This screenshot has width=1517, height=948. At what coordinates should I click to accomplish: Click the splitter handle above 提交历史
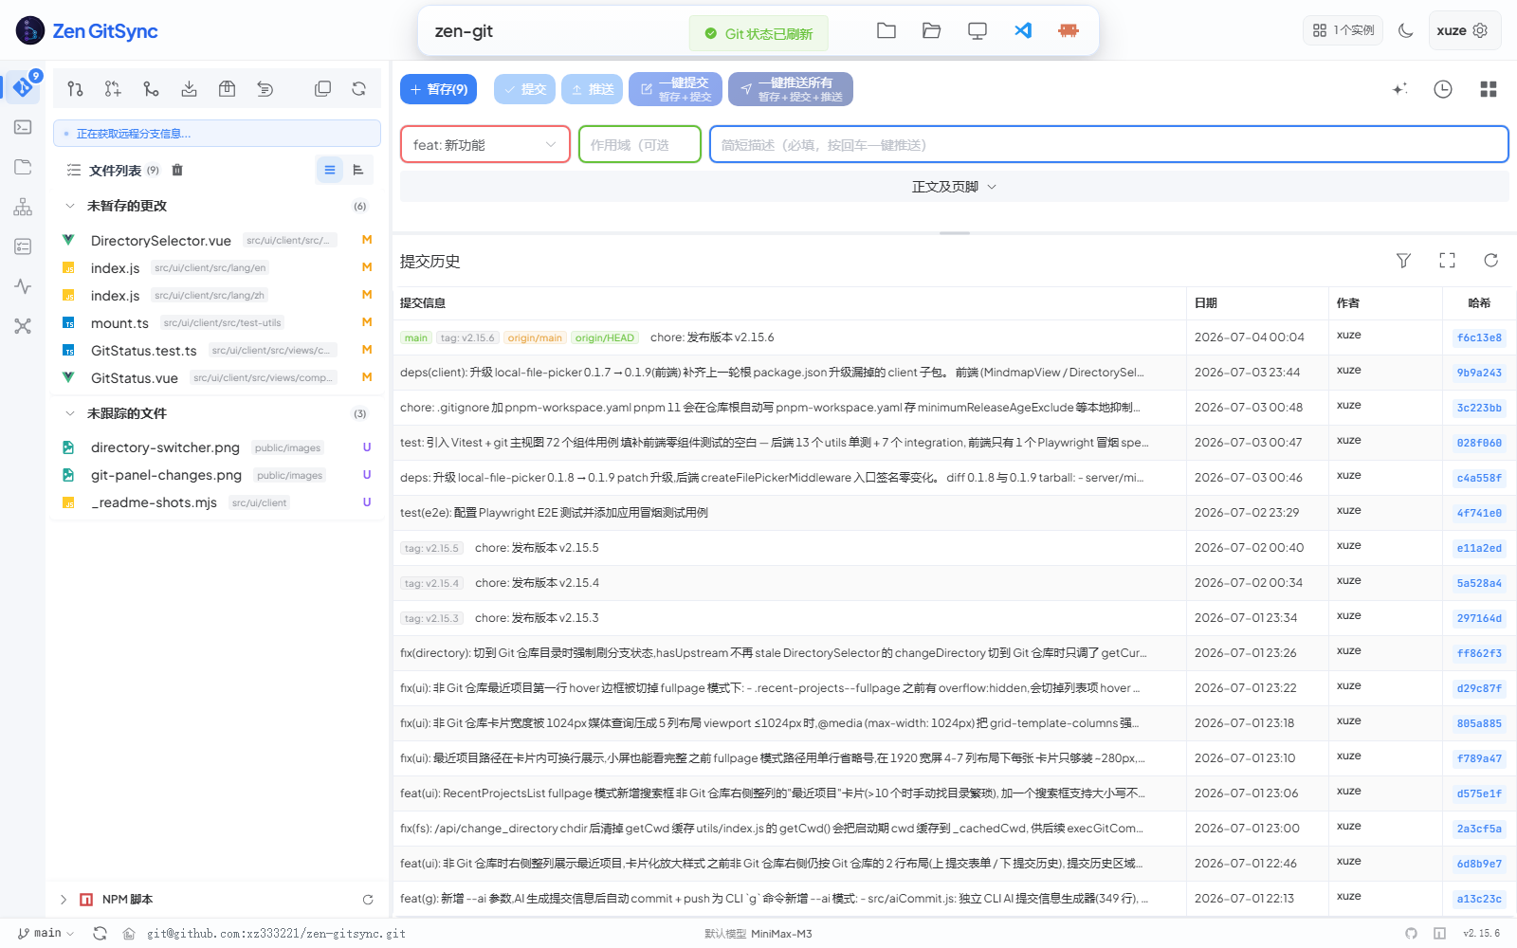pos(955,233)
